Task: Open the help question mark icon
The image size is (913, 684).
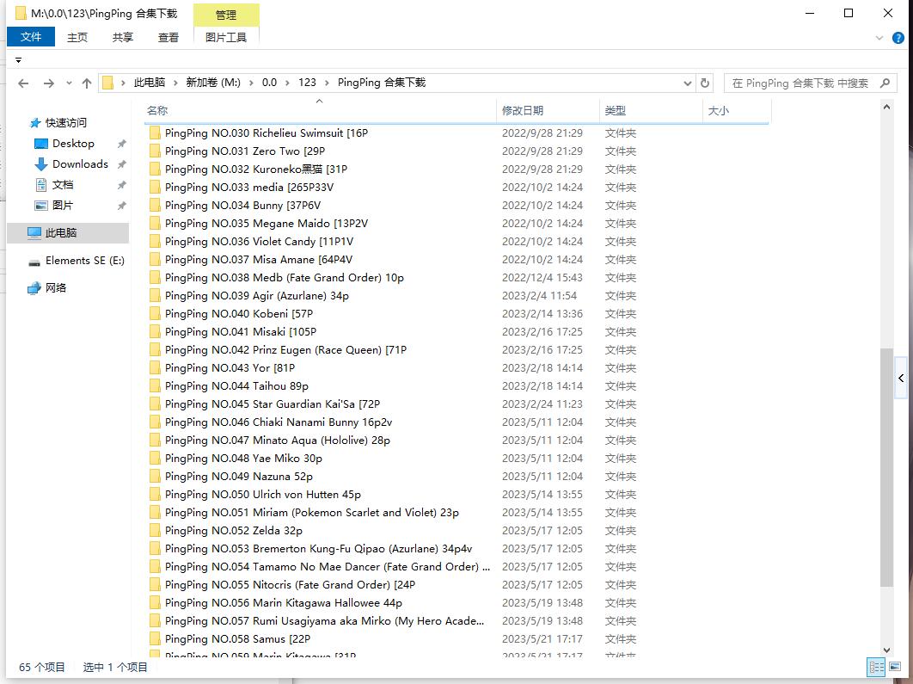Action: [898, 38]
